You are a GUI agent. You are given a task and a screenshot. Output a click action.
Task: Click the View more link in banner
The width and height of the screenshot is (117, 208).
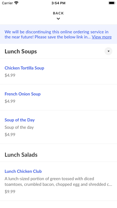point(102,37)
